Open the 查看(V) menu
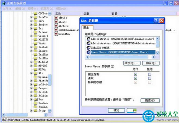 click(x=33, y=9)
